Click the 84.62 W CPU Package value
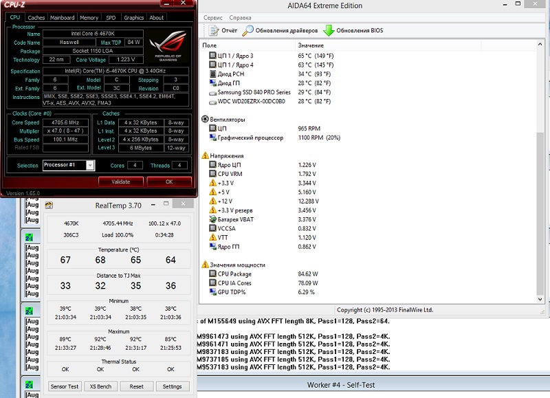 (308, 274)
